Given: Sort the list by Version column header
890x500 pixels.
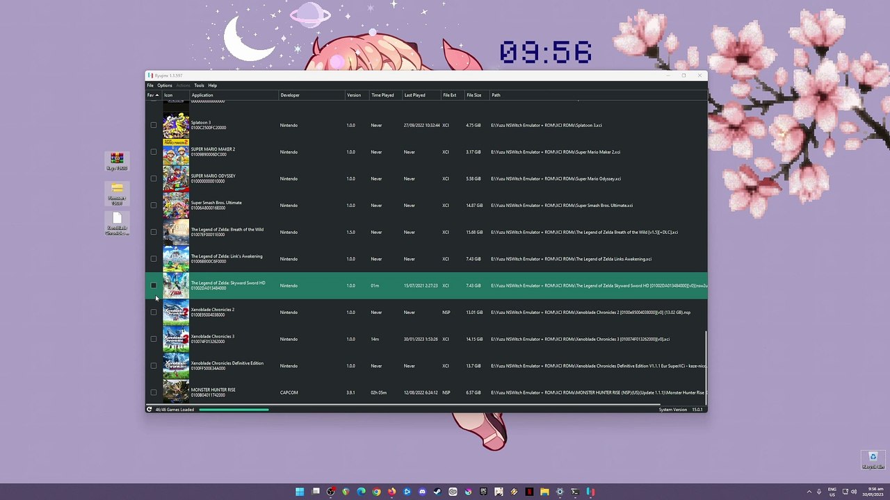Looking at the screenshot, I should click(x=357, y=95).
